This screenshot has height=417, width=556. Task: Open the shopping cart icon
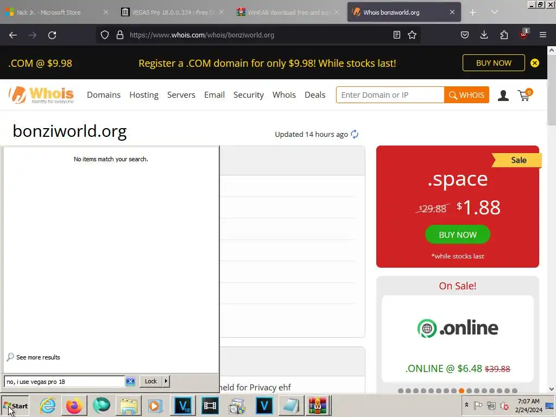point(525,94)
